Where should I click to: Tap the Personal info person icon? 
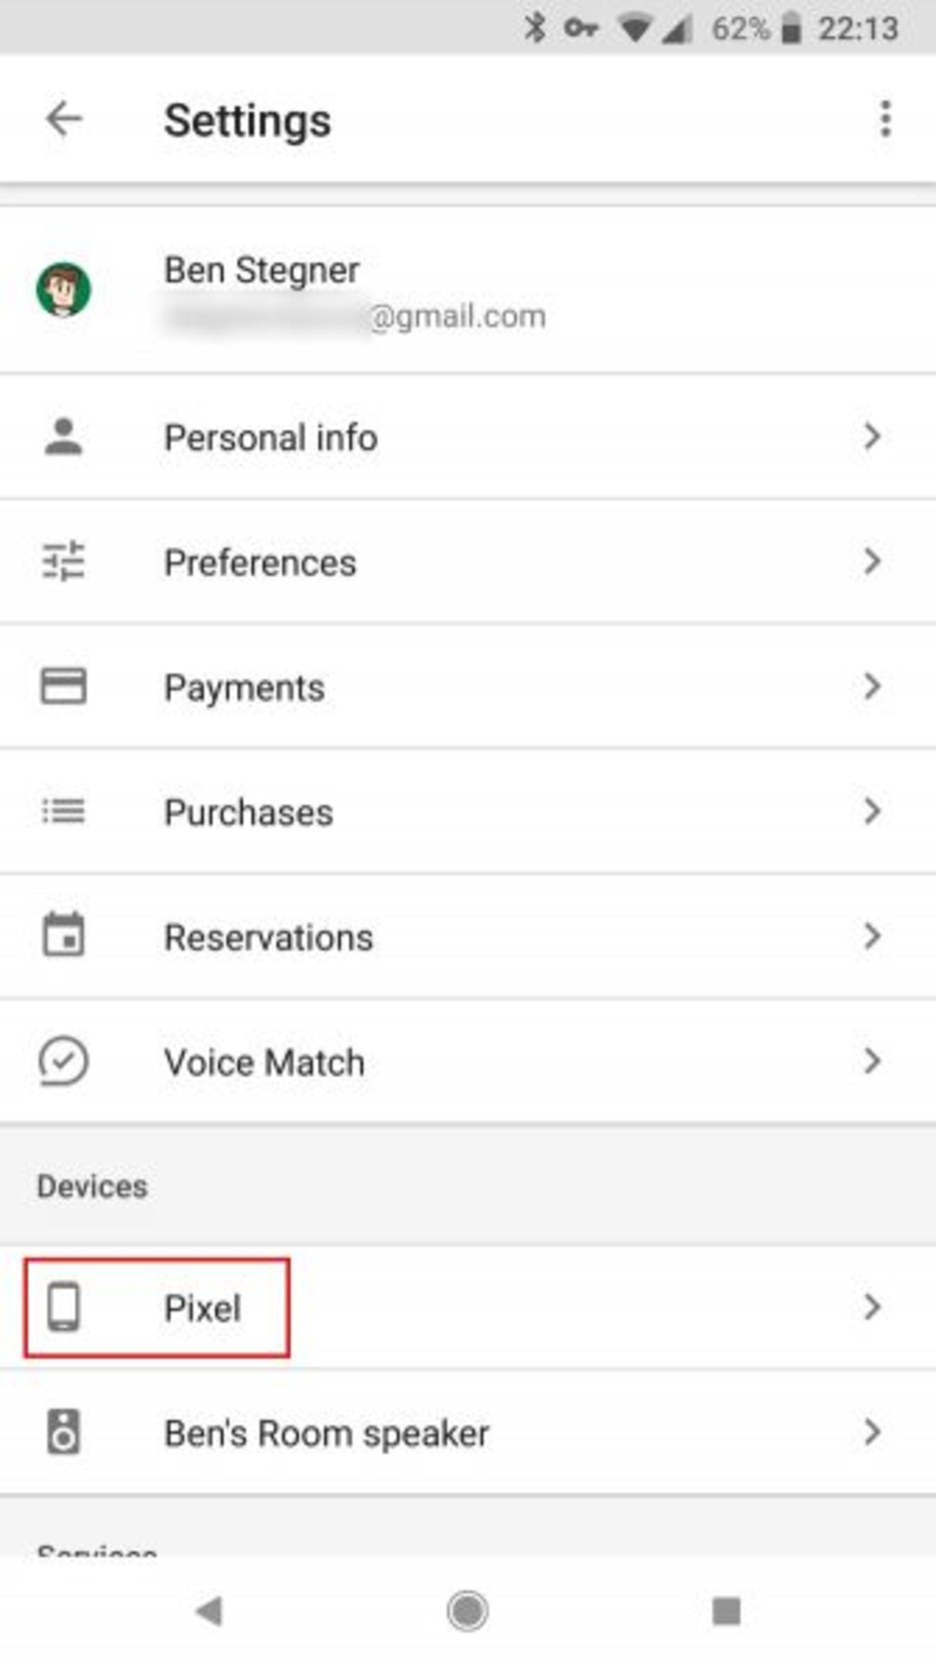point(63,437)
